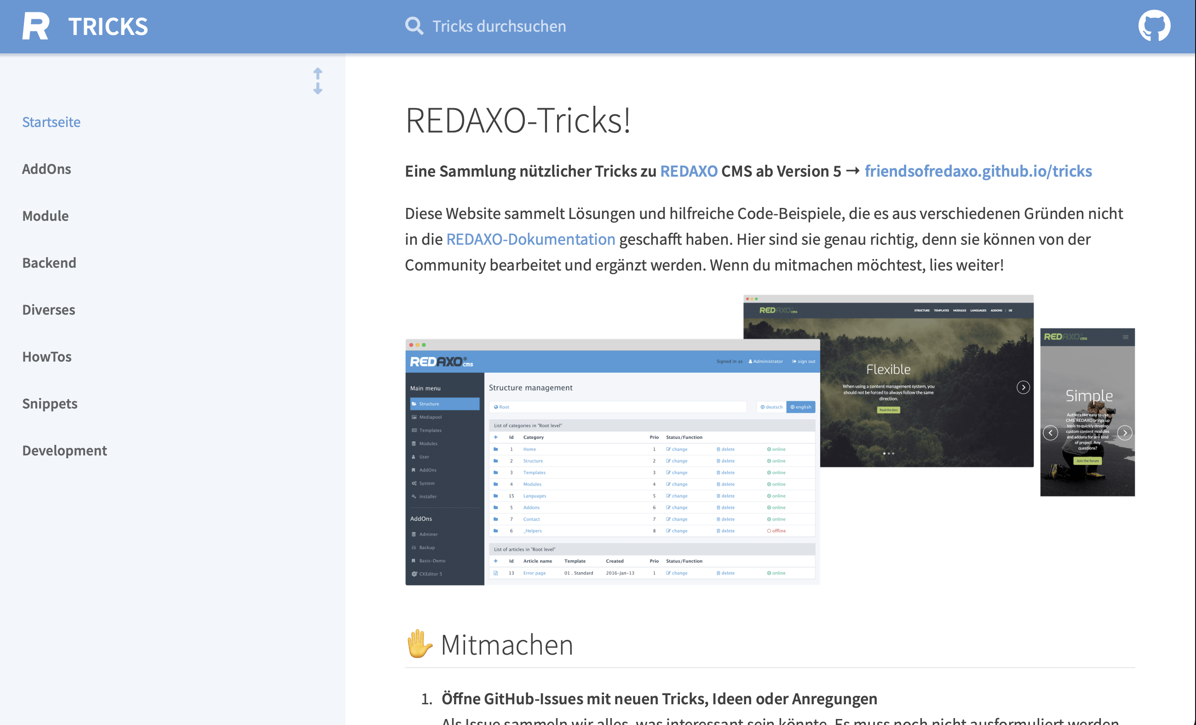Open the GitHub repository icon
1196x725 pixels.
click(x=1154, y=26)
